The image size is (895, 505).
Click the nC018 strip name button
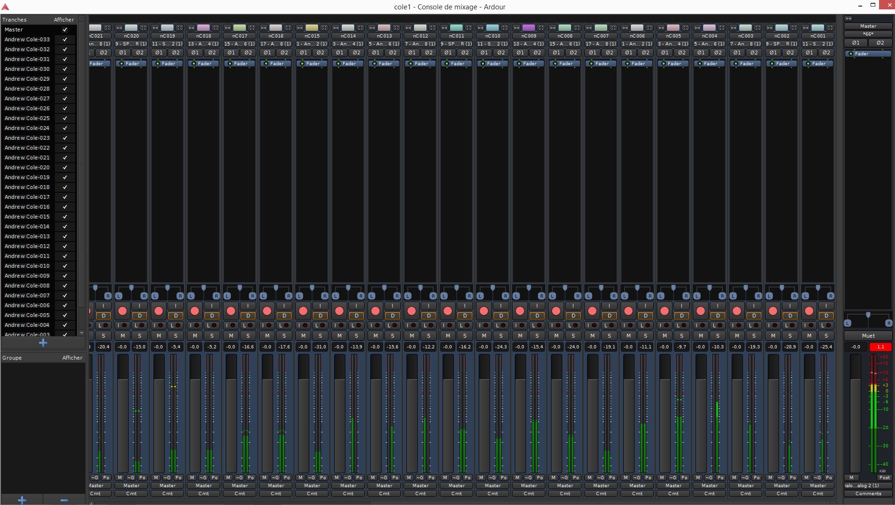pyautogui.click(x=204, y=36)
